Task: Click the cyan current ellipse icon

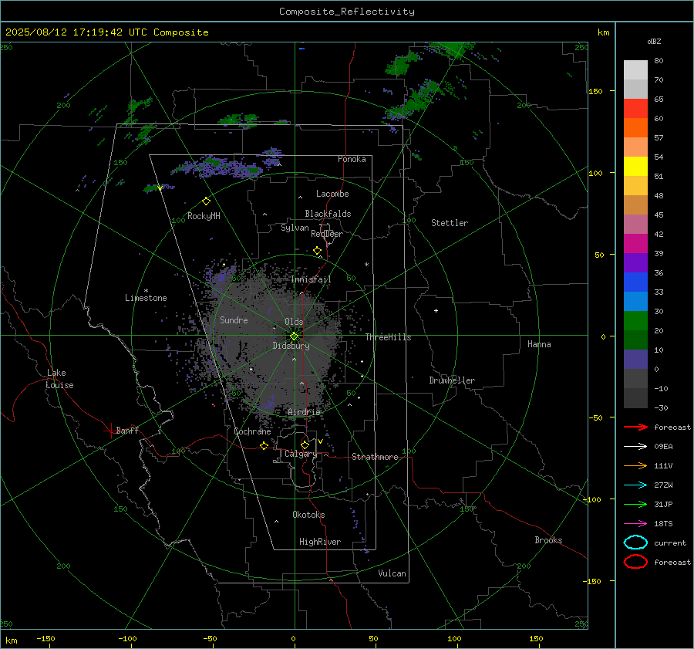Action: click(x=635, y=543)
